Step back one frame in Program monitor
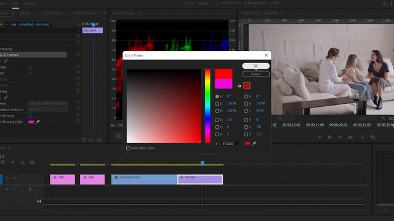This screenshot has height=221, width=394. (320, 137)
